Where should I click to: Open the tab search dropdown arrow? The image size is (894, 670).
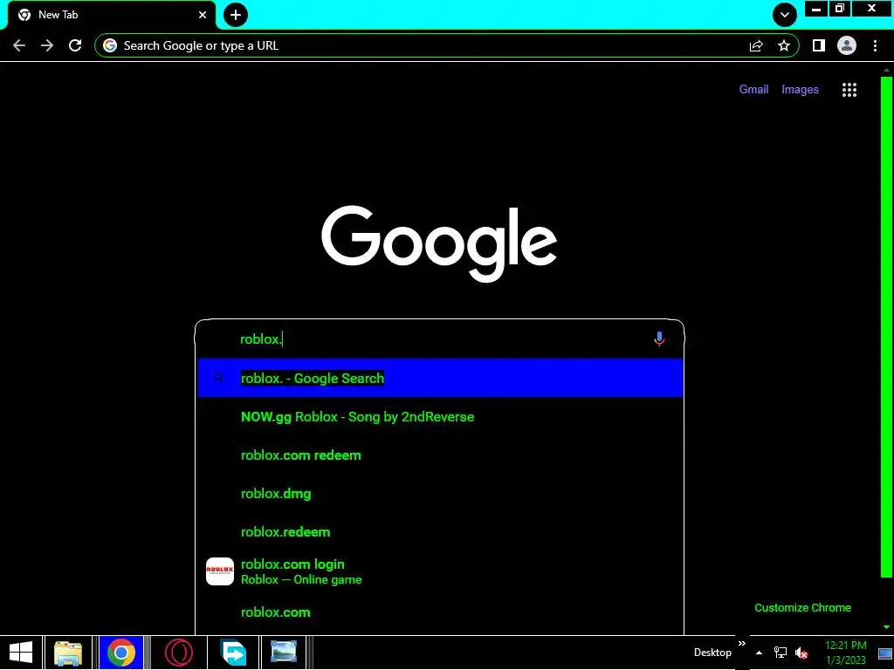785,15
